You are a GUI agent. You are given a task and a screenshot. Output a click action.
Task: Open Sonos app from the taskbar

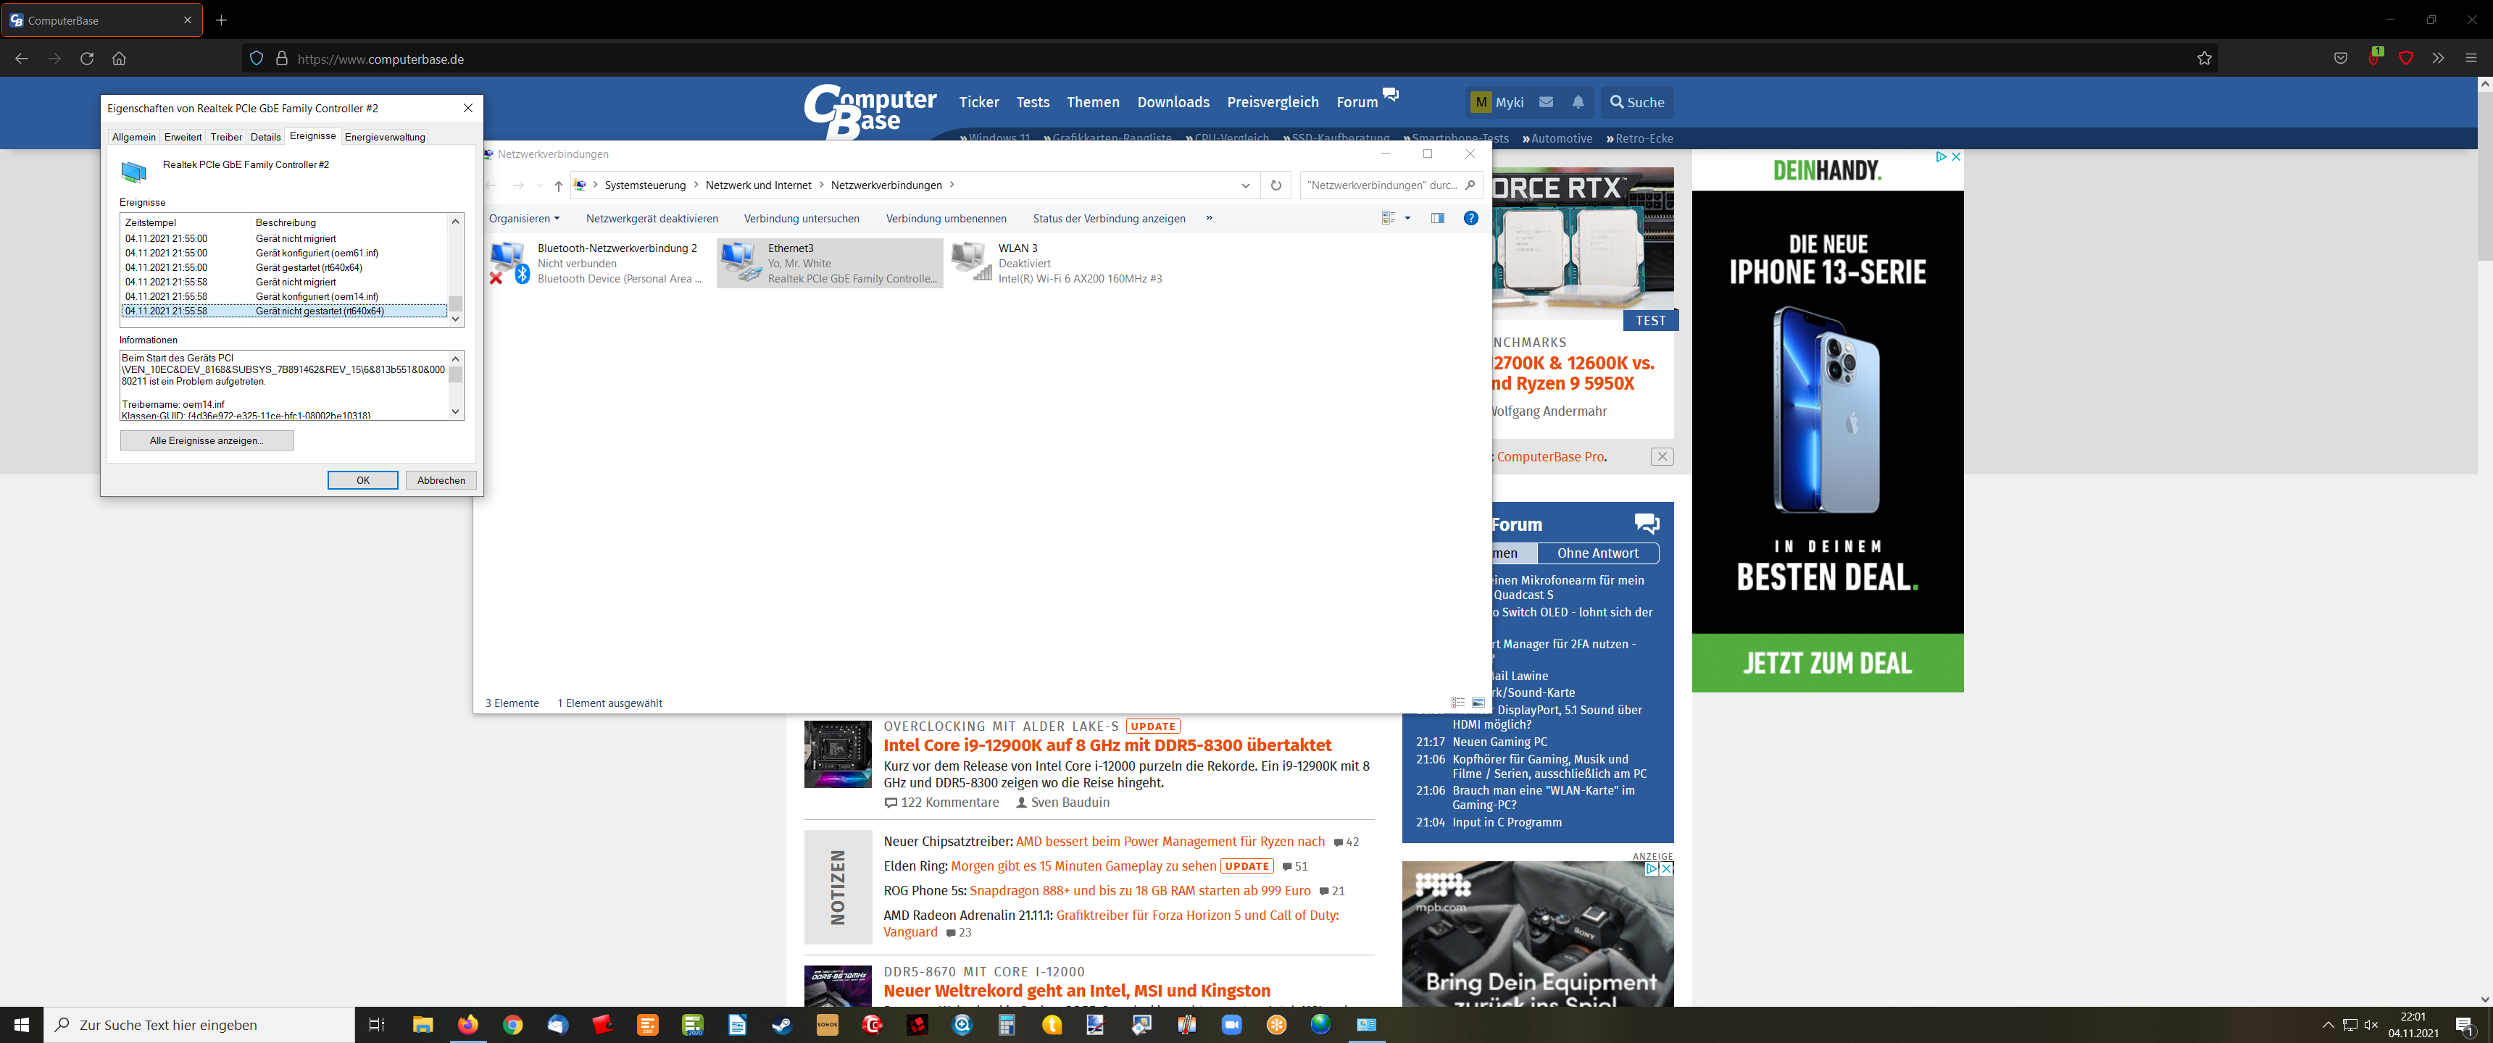point(826,1025)
